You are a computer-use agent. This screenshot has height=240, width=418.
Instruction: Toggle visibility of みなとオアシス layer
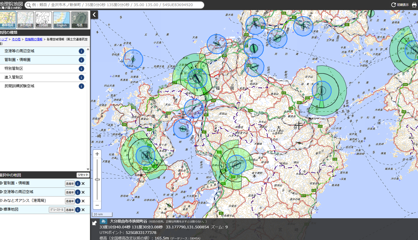(1, 200)
